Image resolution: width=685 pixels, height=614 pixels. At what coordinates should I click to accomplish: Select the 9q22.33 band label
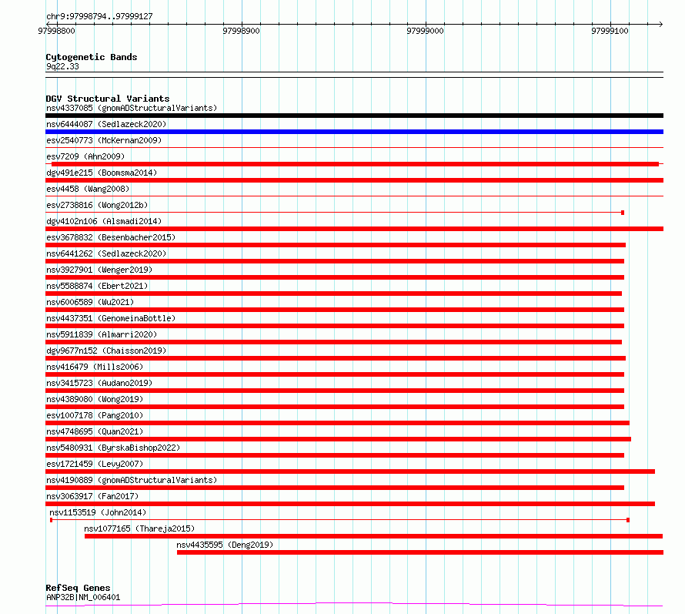coord(62,66)
